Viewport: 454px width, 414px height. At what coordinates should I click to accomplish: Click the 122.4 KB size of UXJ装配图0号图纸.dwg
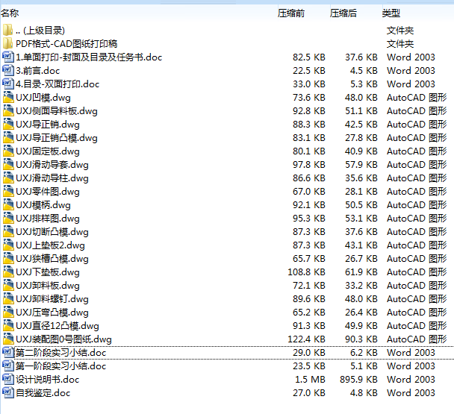click(x=306, y=339)
